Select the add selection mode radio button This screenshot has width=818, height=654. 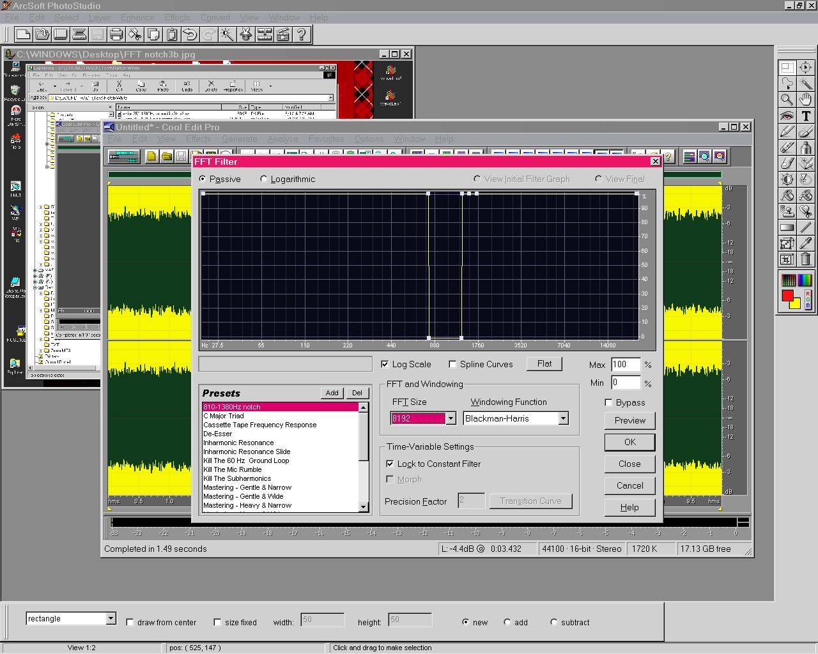(x=507, y=622)
